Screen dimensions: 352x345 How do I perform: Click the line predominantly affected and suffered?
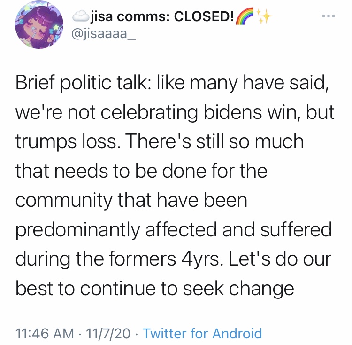[174, 230]
